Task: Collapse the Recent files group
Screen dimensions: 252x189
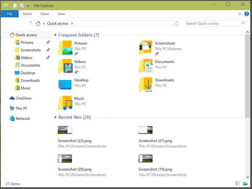Action: tap(55, 117)
